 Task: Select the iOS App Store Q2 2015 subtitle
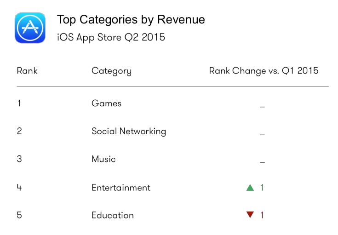(110, 37)
